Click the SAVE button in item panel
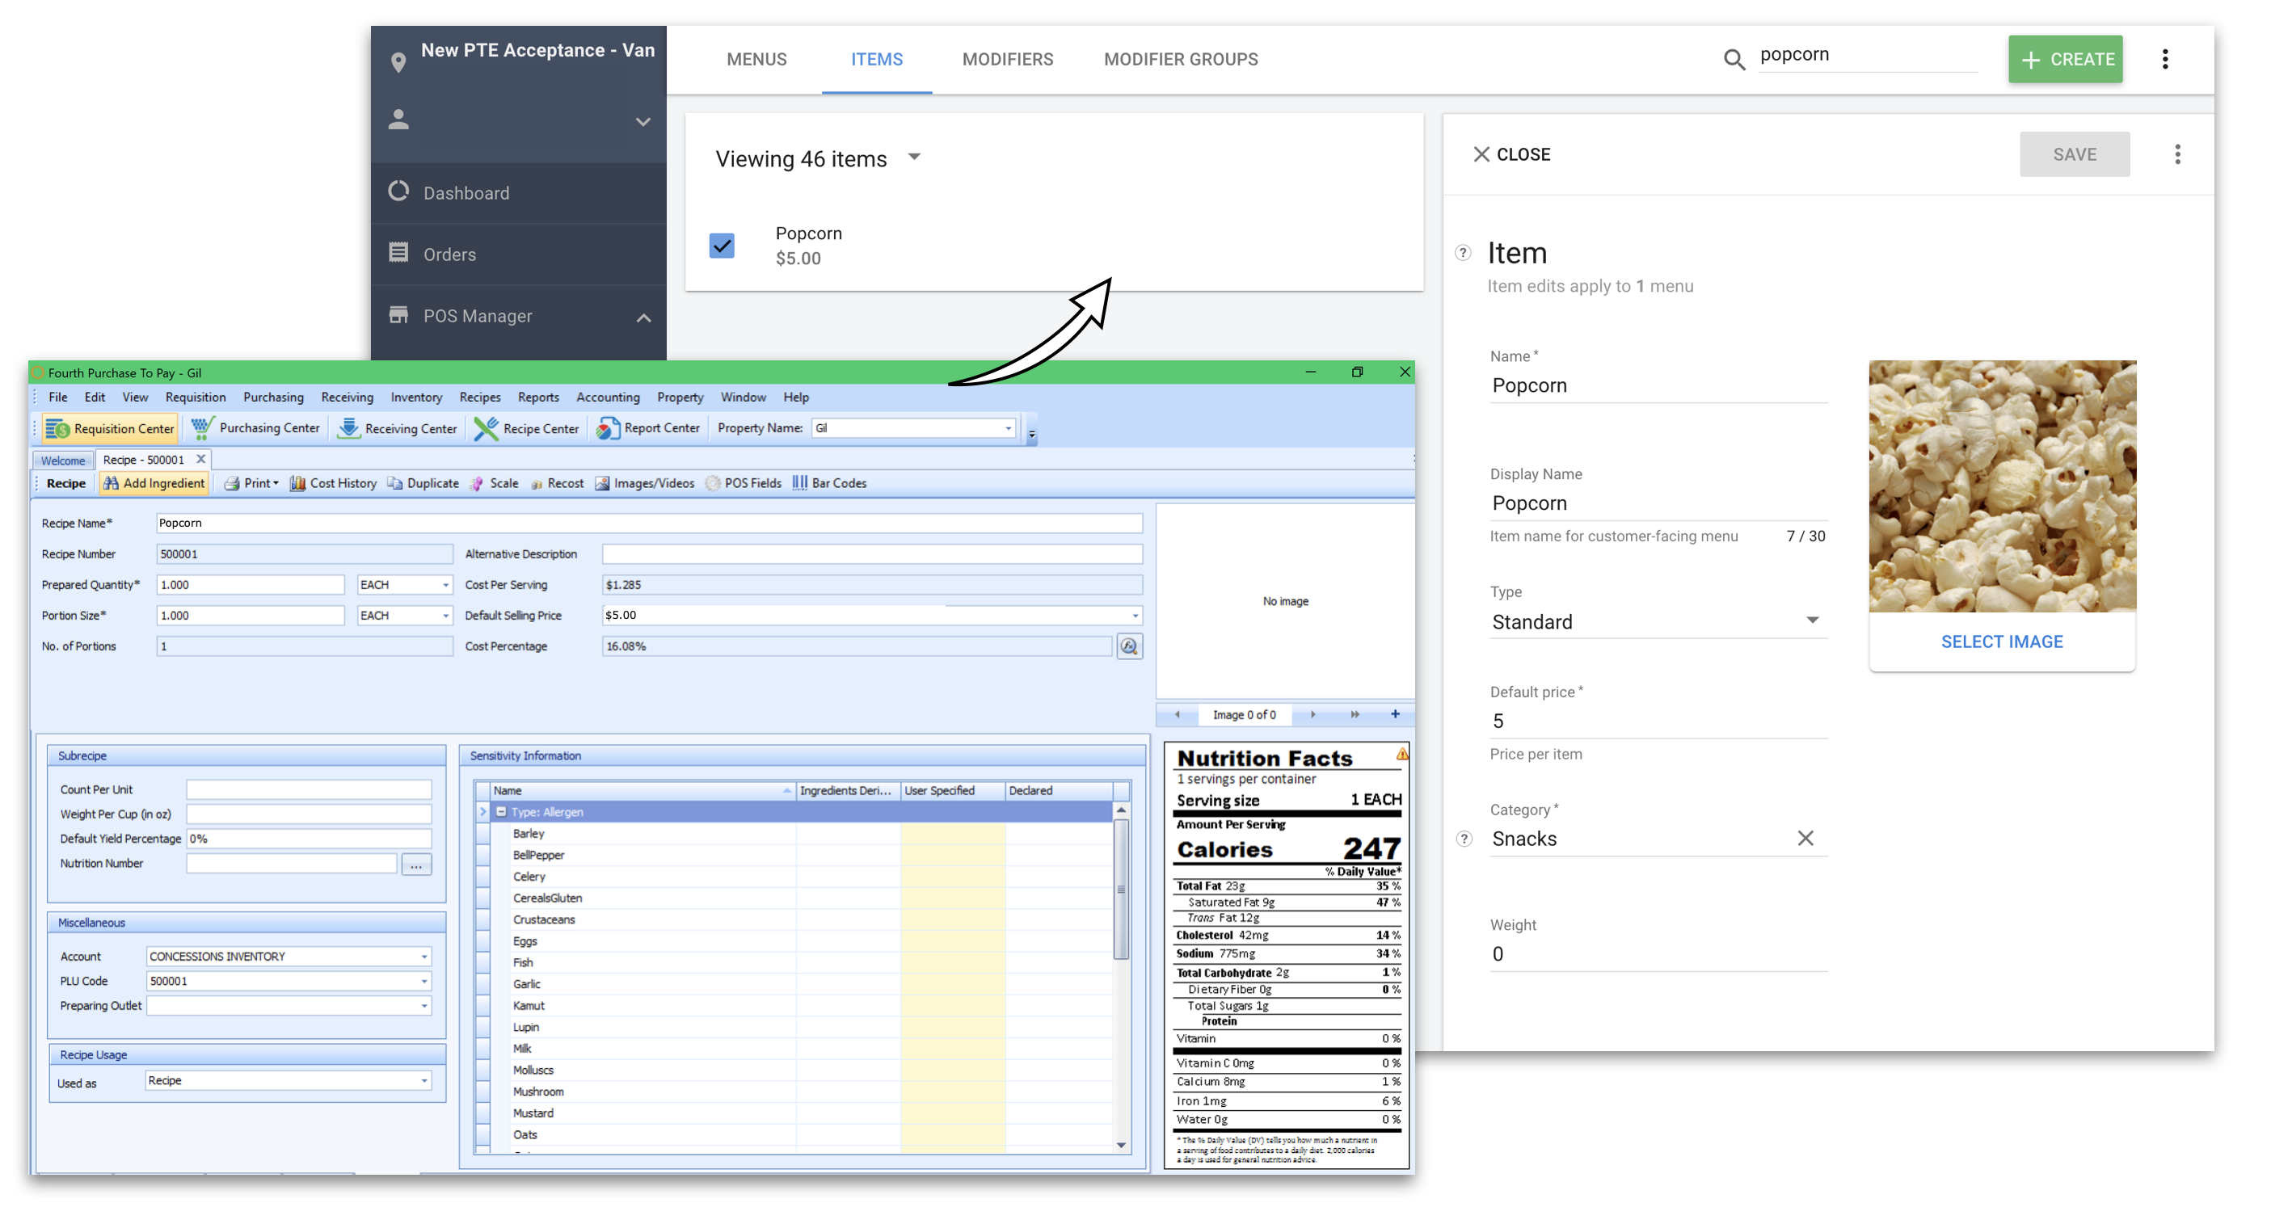 (x=2075, y=152)
